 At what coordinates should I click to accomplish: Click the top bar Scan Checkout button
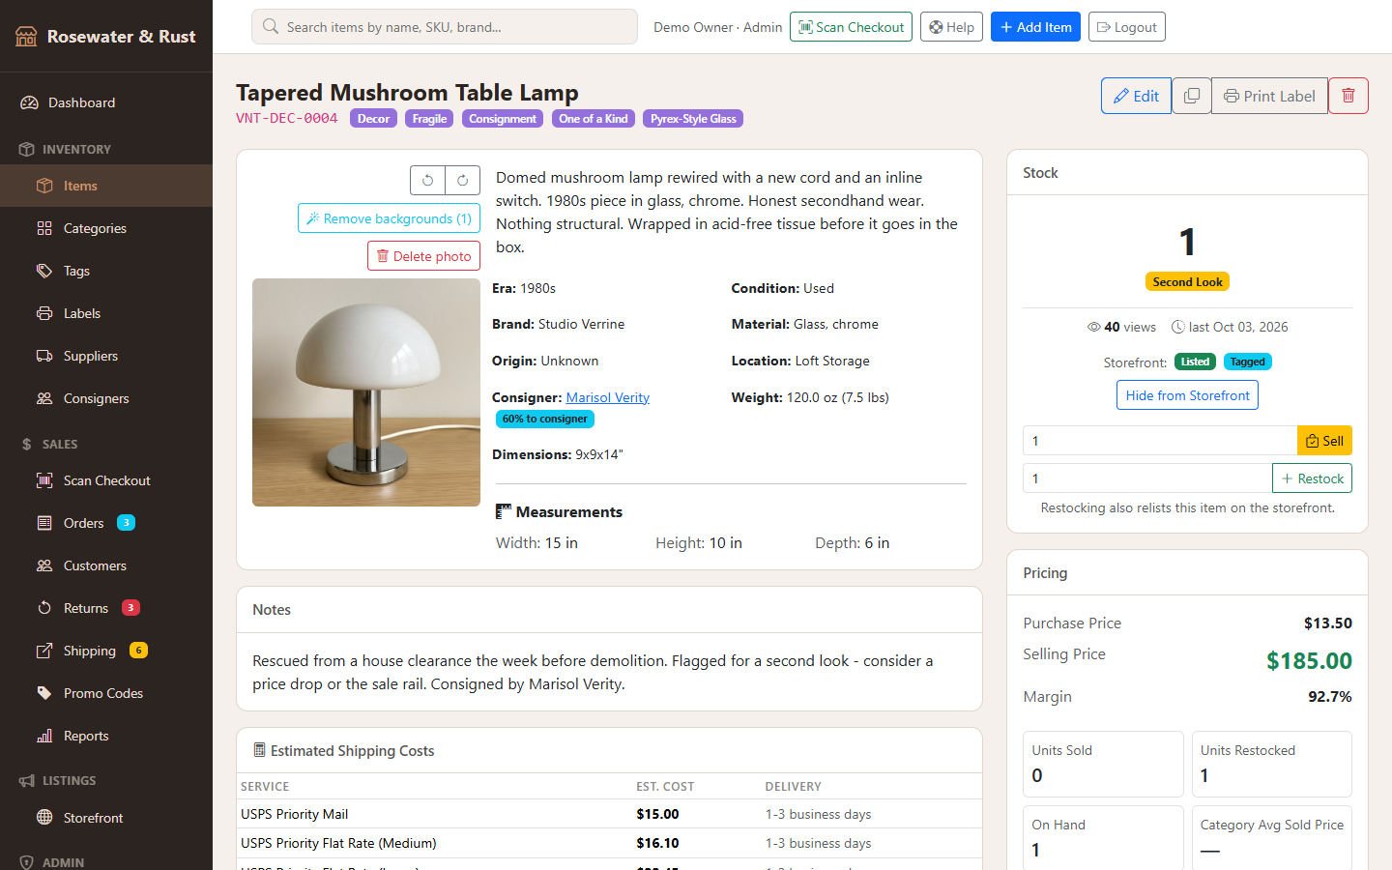tap(852, 27)
